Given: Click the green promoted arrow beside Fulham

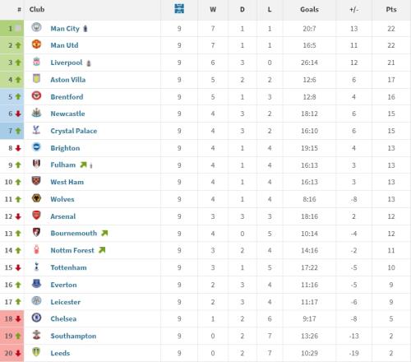Looking at the screenshot, I should (x=83, y=165).
